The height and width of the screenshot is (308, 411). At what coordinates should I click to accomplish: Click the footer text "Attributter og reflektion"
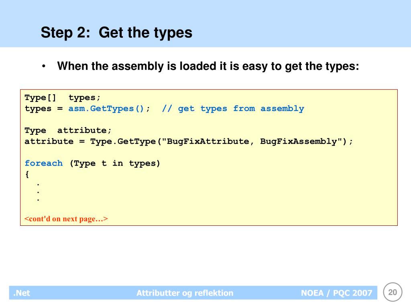(185, 293)
